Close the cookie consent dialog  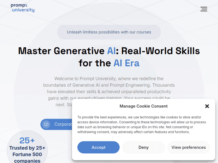(207, 106)
